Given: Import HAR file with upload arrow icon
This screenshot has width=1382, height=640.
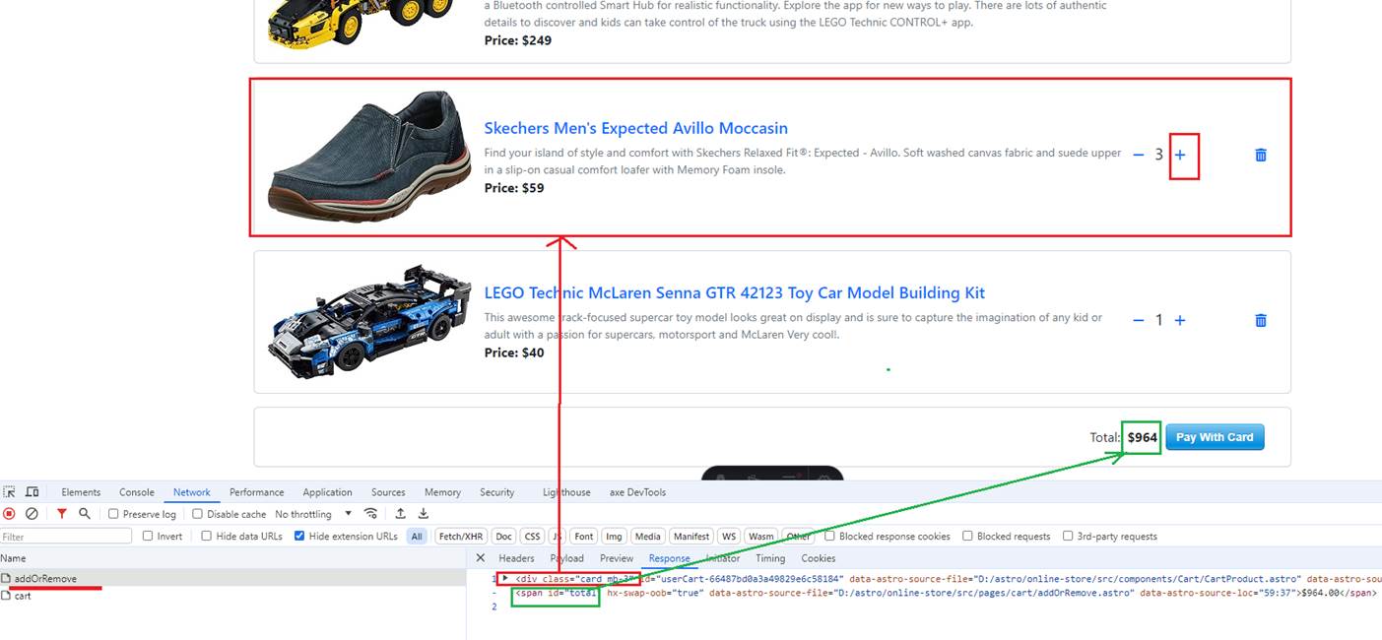Looking at the screenshot, I should point(401,514).
